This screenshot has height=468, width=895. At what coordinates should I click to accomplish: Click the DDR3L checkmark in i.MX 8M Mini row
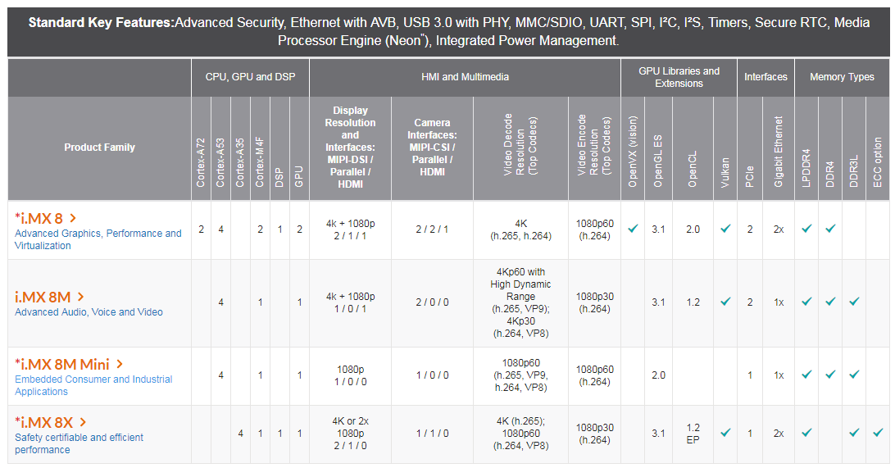(x=854, y=375)
